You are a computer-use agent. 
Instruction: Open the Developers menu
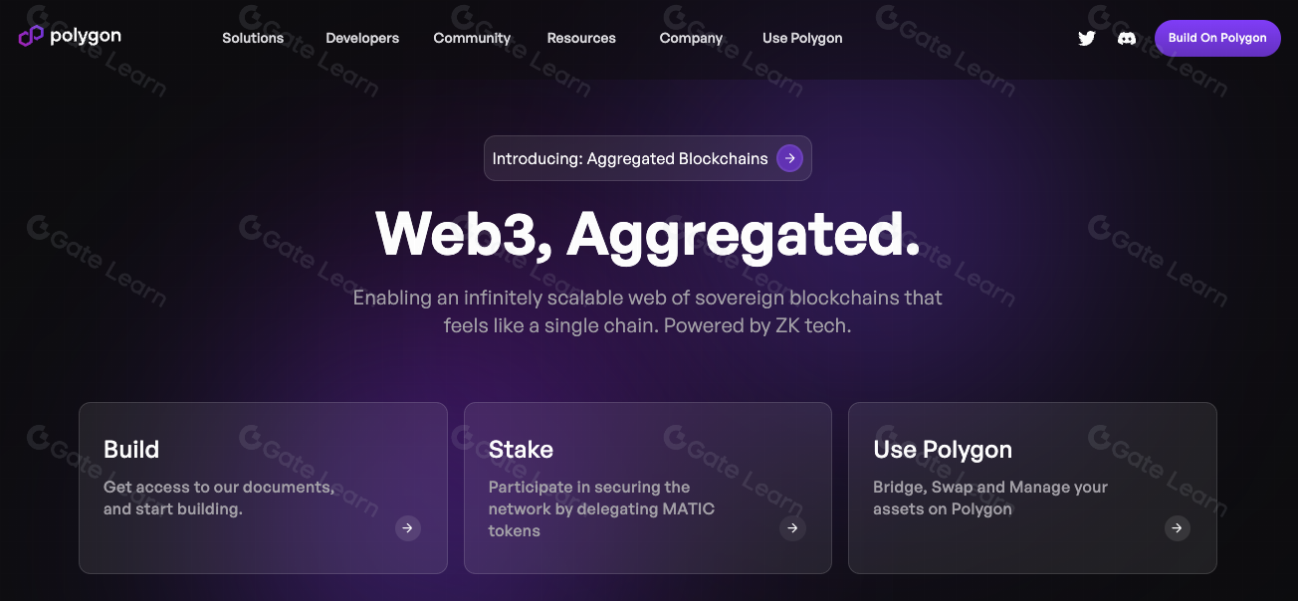tap(362, 38)
